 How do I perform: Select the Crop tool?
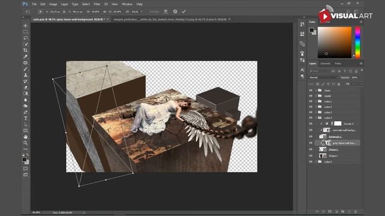[x=25, y=50]
